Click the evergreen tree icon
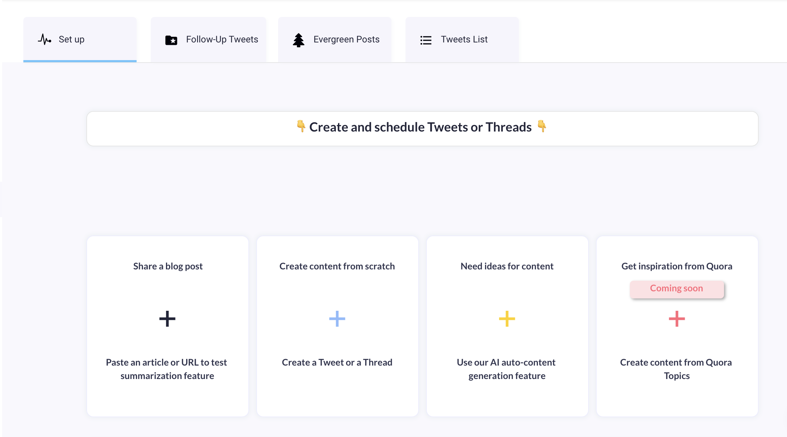This screenshot has width=787, height=437. point(298,40)
